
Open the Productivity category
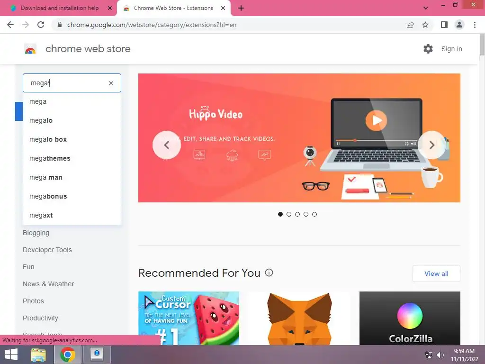(40, 318)
